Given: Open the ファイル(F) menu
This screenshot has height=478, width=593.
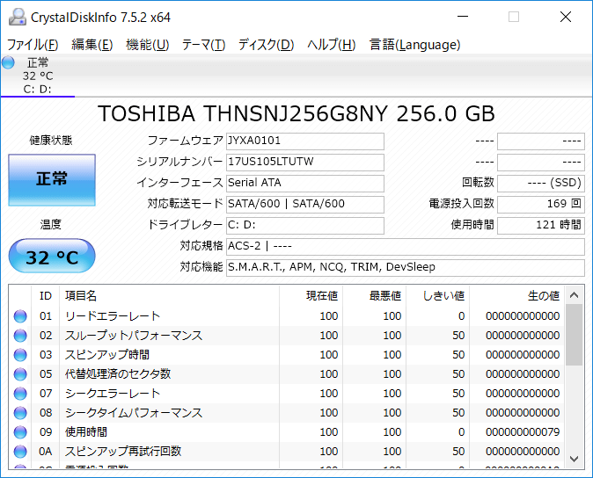Looking at the screenshot, I should tap(33, 45).
